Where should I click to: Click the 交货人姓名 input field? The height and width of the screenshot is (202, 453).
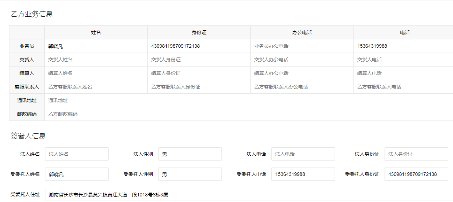(96, 60)
